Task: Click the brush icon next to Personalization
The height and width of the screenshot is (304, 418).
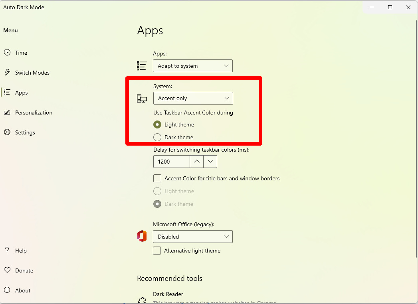Action: 7,112
